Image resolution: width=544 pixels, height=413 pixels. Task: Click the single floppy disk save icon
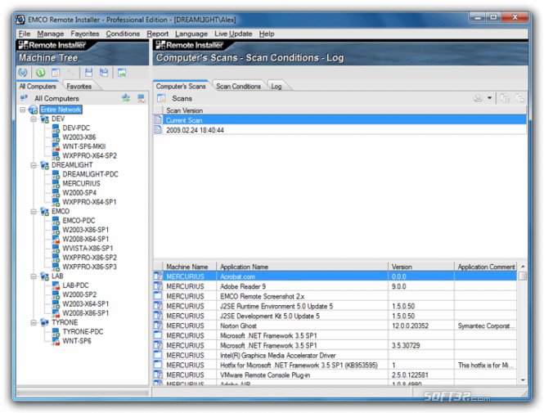(89, 73)
